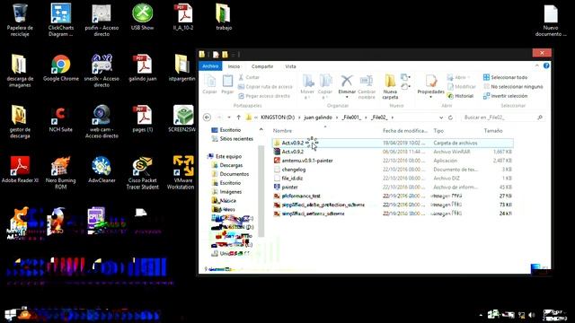Open Propiedades from the ribbon
Image resolution: width=575 pixels, height=323 pixels.
(x=431, y=87)
